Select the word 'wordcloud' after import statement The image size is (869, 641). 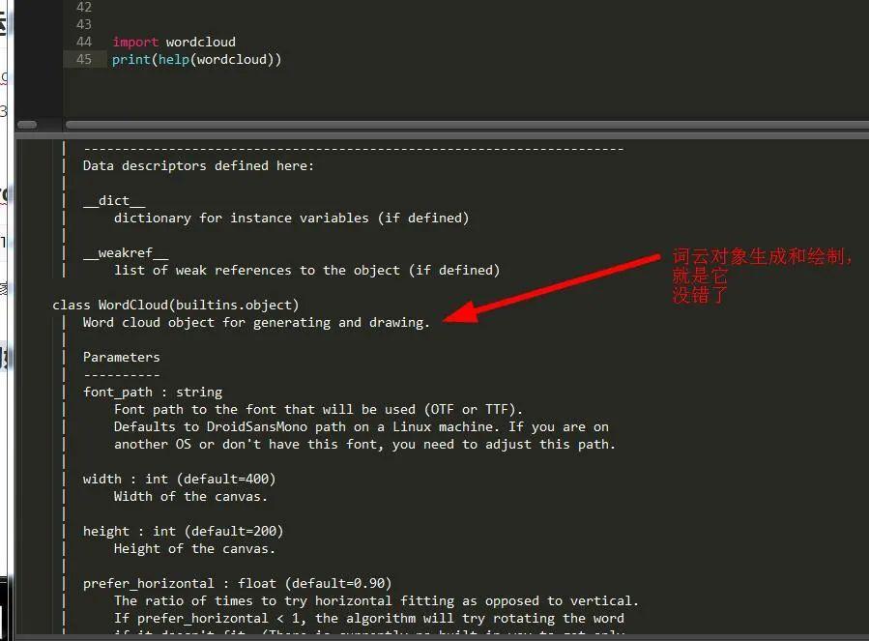point(199,42)
